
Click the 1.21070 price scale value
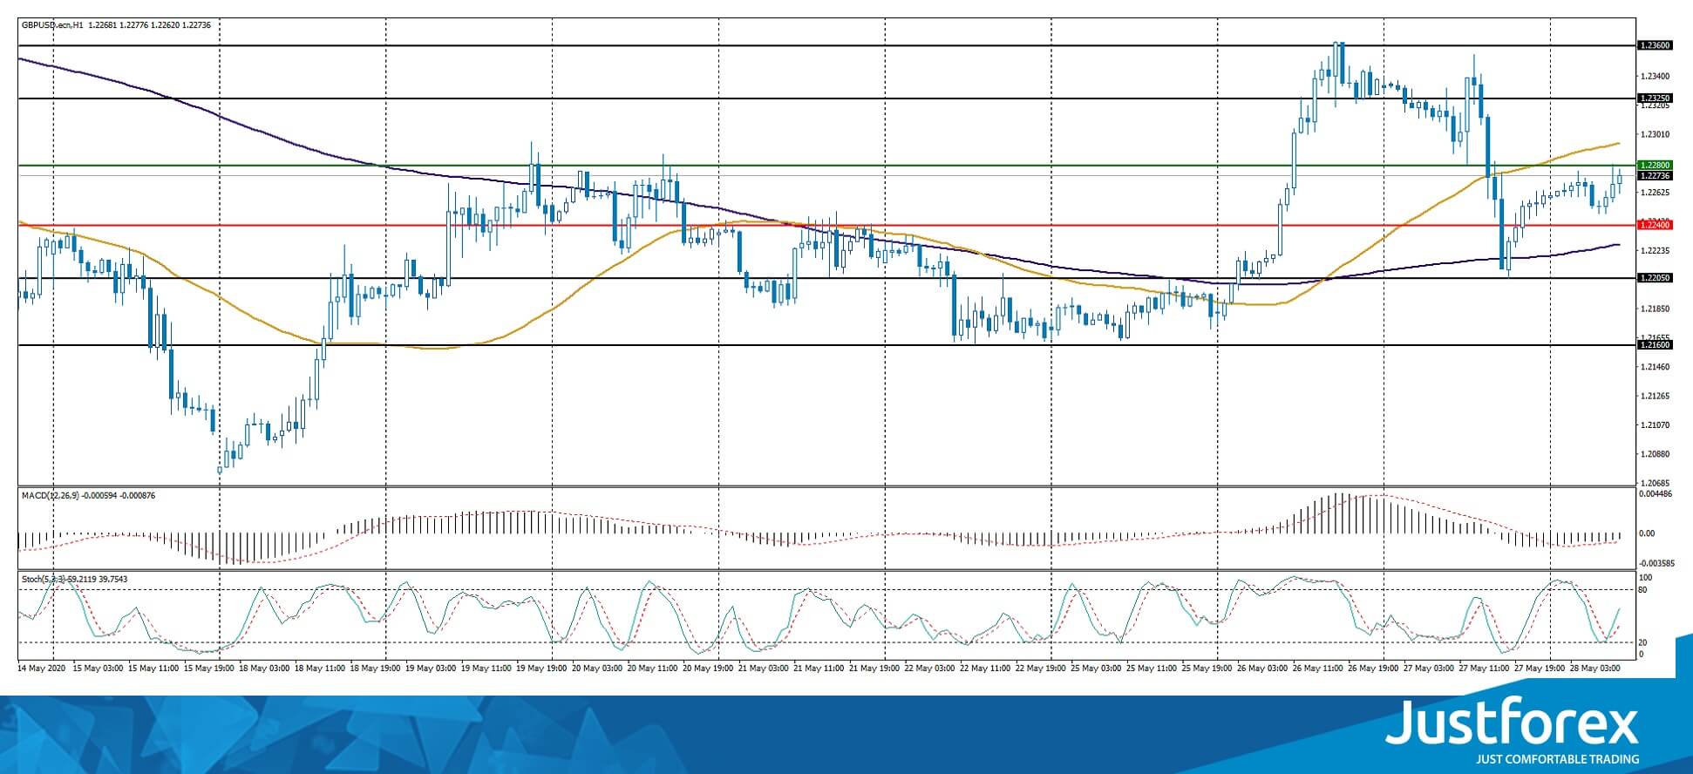click(x=1655, y=425)
